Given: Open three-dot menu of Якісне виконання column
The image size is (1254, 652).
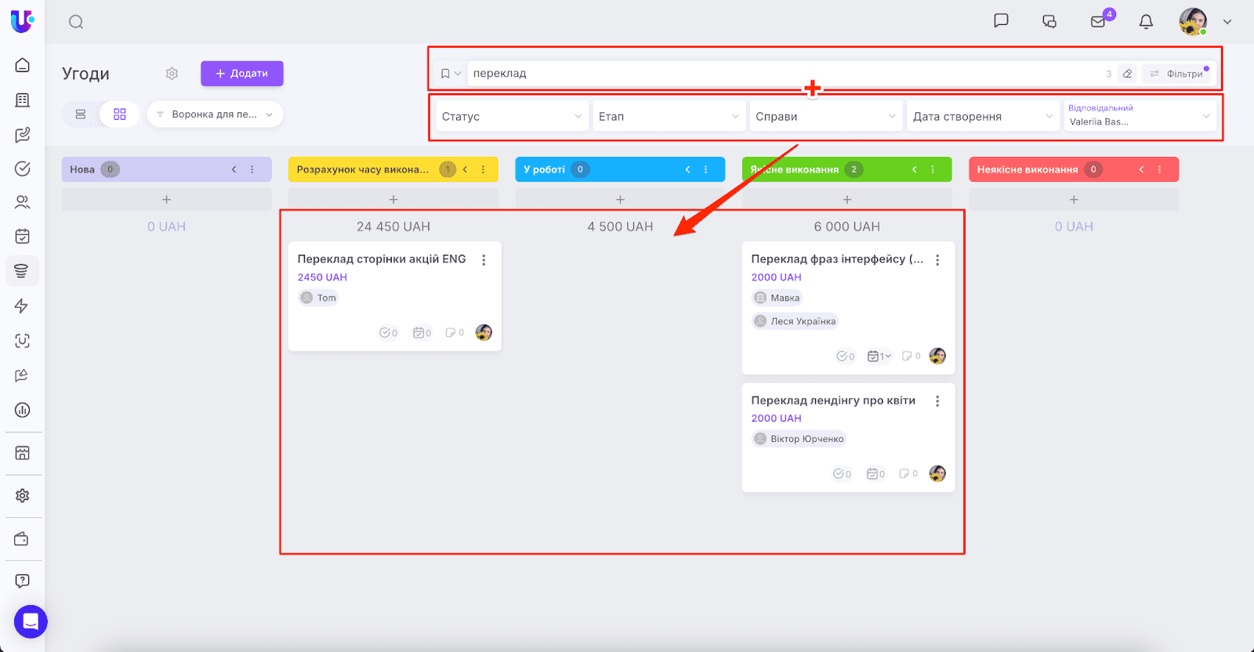Looking at the screenshot, I should [933, 169].
